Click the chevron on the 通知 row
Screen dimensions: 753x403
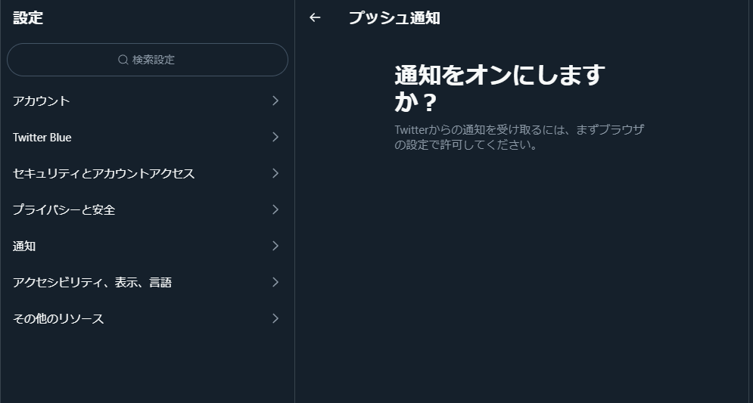[x=275, y=246]
